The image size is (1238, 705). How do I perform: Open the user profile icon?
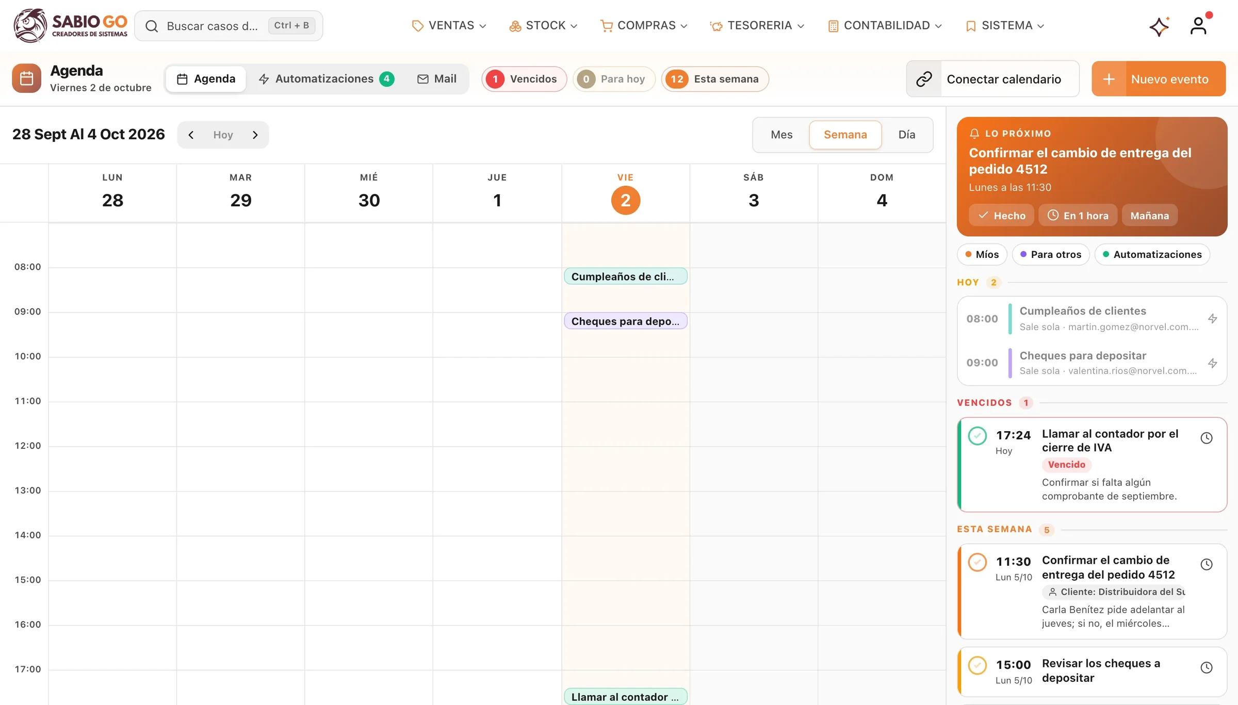[x=1198, y=25]
